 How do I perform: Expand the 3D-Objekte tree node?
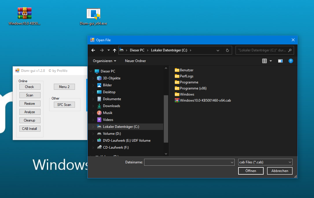[93, 78]
